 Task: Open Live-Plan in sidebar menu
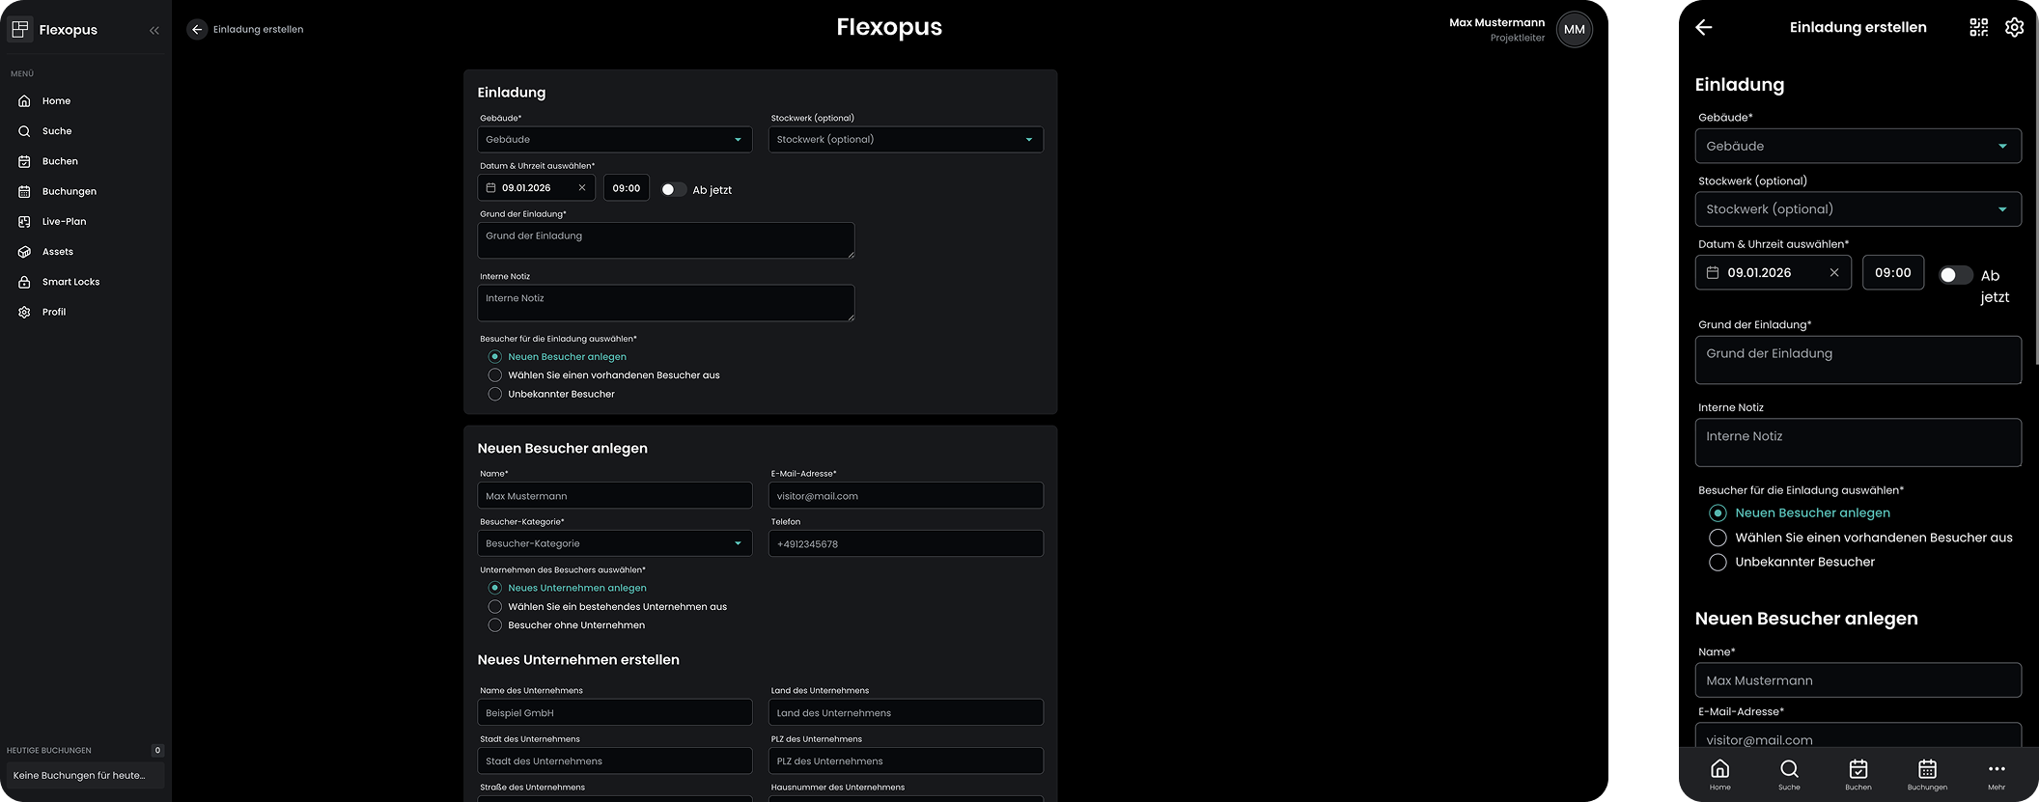[x=64, y=222]
